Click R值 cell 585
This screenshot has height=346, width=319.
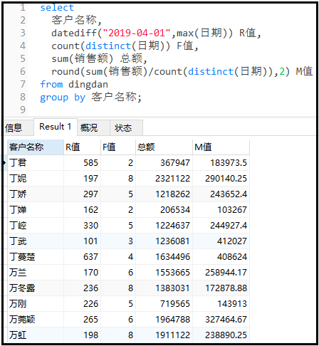(82, 163)
